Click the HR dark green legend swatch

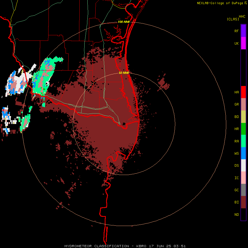(243, 129)
